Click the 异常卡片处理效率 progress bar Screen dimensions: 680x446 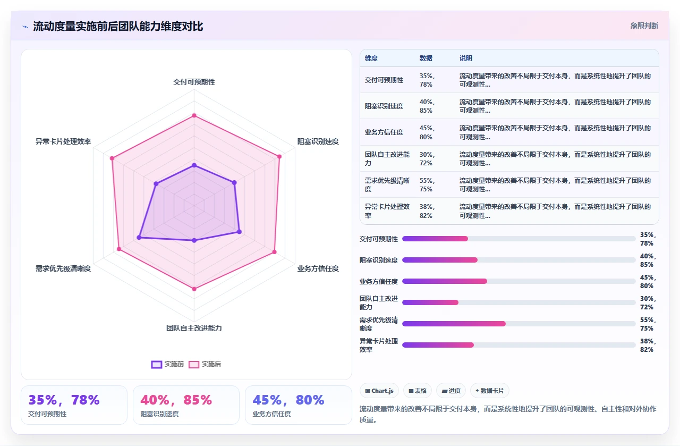[518, 345]
